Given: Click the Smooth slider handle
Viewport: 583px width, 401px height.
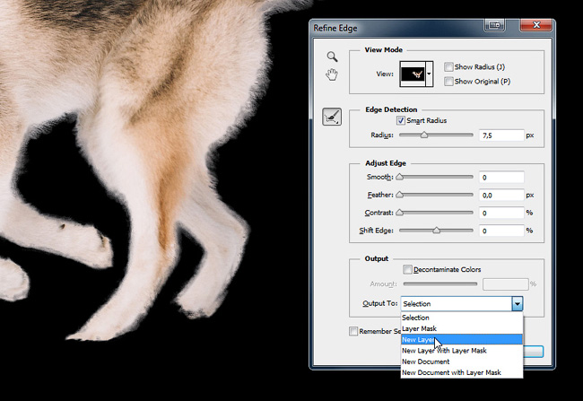Looking at the screenshot, I should tap(400, 177).
